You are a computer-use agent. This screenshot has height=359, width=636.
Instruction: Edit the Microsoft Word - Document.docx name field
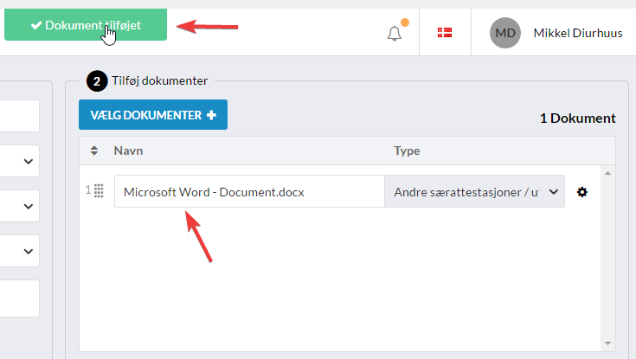tap(249, 191)
